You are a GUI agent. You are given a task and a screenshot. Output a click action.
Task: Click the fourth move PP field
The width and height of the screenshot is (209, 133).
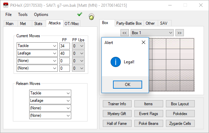pos(64,68)
